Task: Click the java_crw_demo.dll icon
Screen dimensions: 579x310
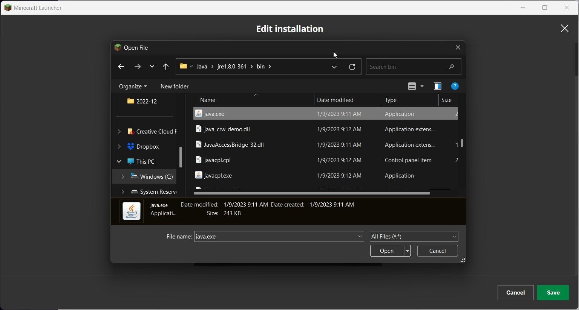Action: click(x=199, y=129)
